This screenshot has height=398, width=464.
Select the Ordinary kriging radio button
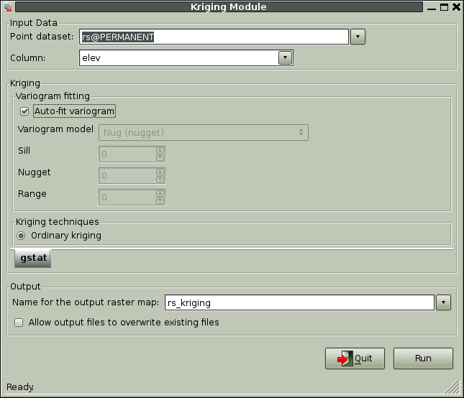point(22,235)
